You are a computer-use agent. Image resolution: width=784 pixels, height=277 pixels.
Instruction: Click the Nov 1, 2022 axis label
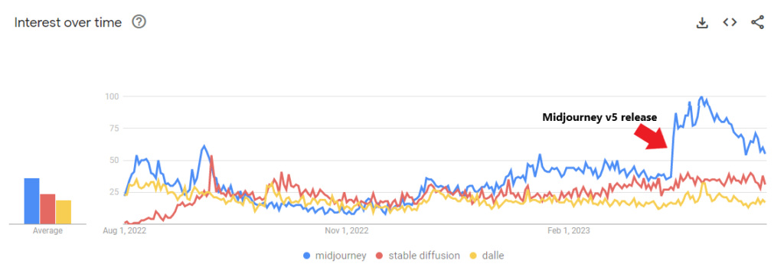pyautogui.click(x=346, y=231)
